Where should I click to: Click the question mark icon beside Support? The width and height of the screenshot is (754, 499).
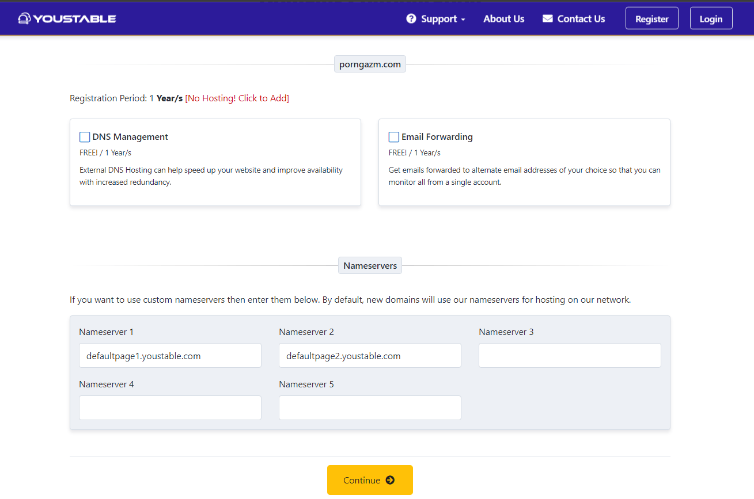pyautogui.click(x=411, y=19)
